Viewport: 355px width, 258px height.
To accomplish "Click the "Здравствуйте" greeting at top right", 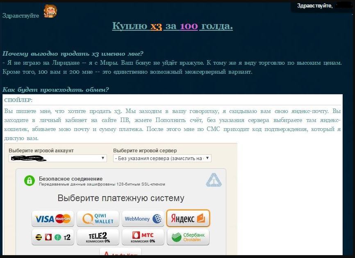I will [x=314, y=6].
